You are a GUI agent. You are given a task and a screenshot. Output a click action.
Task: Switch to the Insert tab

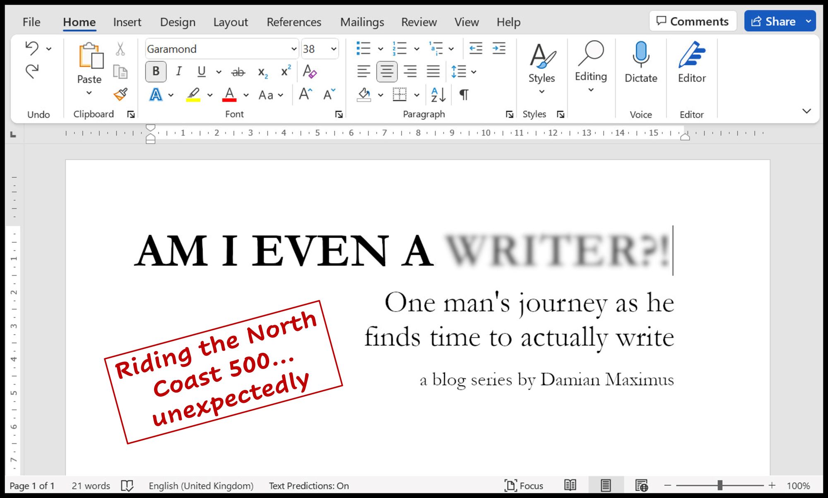click(x=127, y=22)
